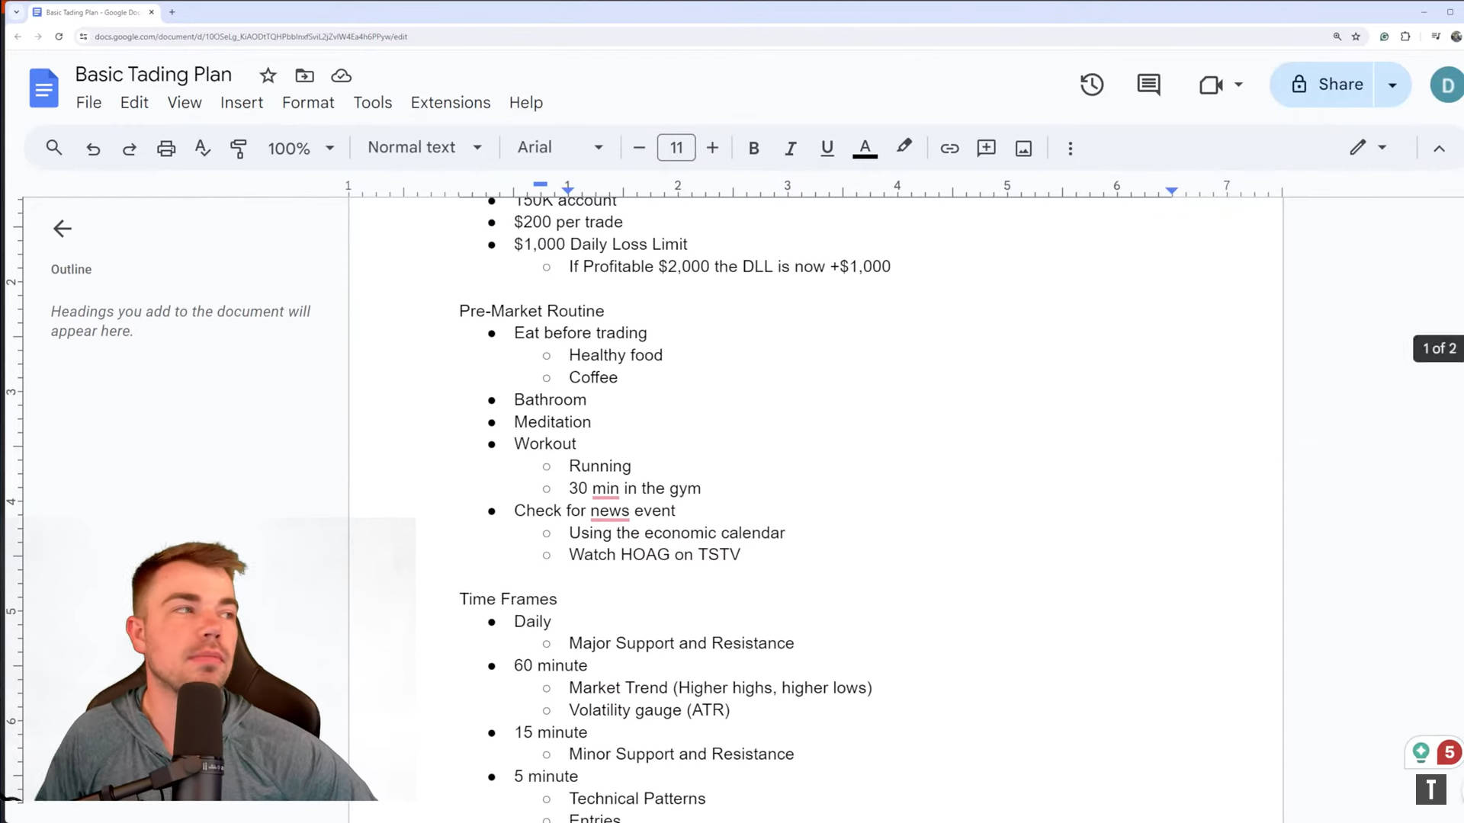Increase the font size
1464x823 pixels.
click(712, 148)
